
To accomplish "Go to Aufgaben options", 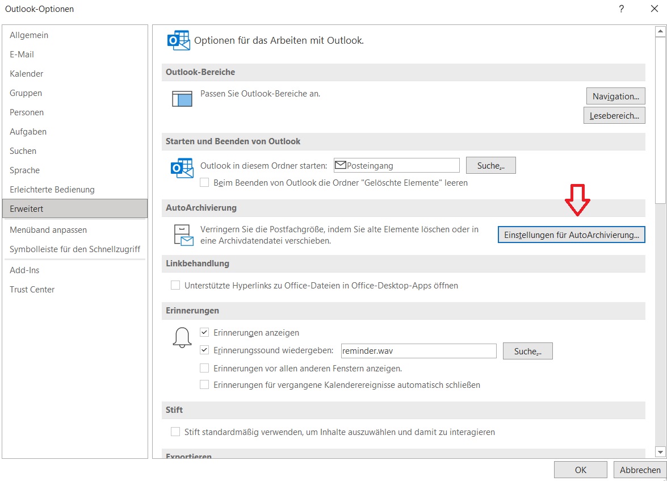I will point(75,132).
